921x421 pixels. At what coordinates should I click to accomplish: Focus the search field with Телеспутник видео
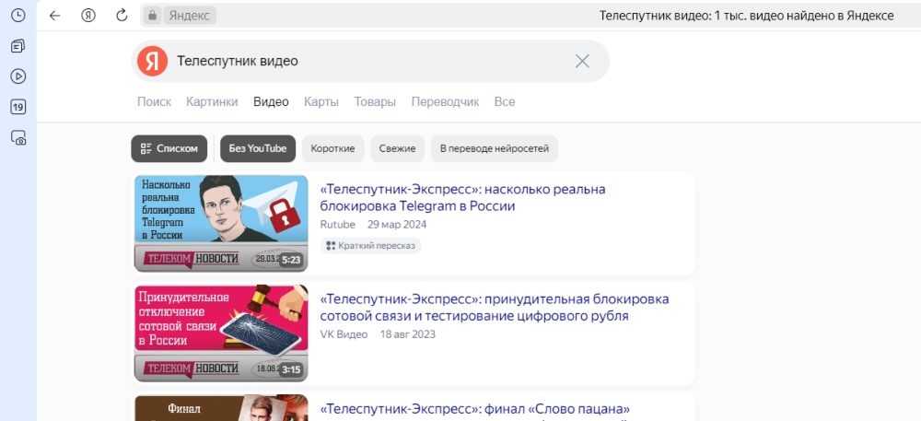pyautogui.click(x=370, y=61)
